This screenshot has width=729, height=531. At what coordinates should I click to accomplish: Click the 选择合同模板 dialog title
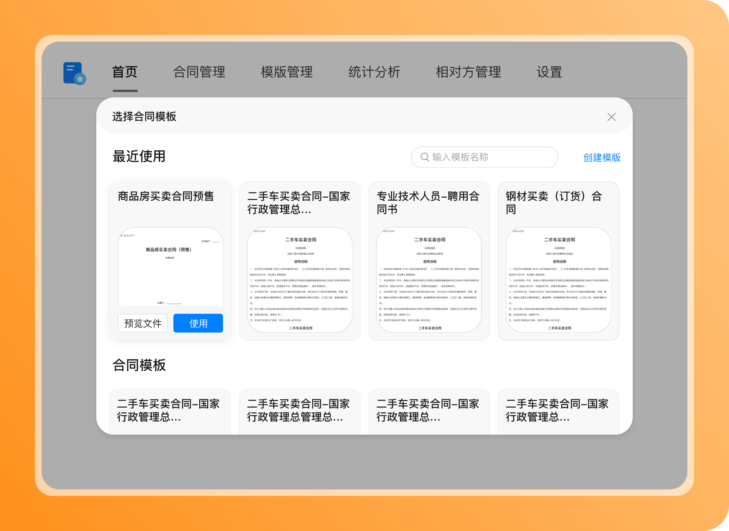click(144, 116)
